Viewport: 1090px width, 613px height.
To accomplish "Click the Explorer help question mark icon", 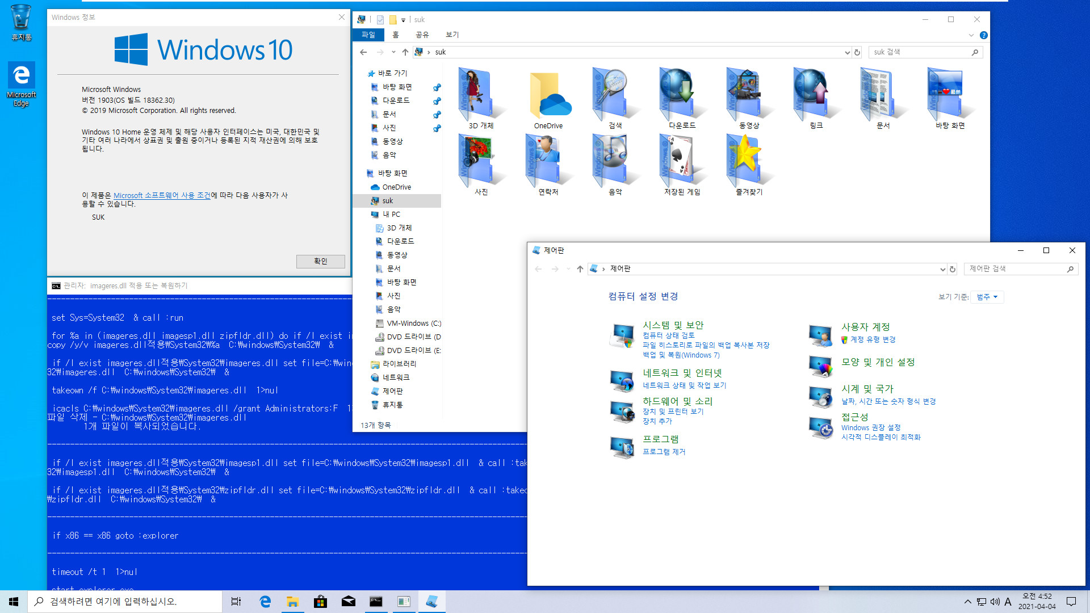I will pos(984,35).
